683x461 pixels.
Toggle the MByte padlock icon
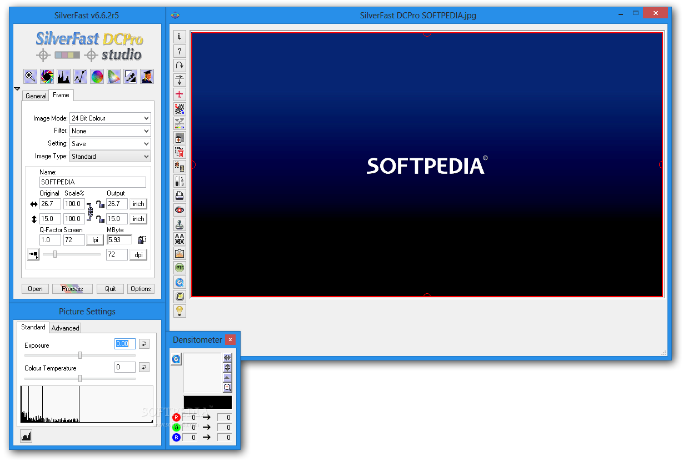click(142, 240)
